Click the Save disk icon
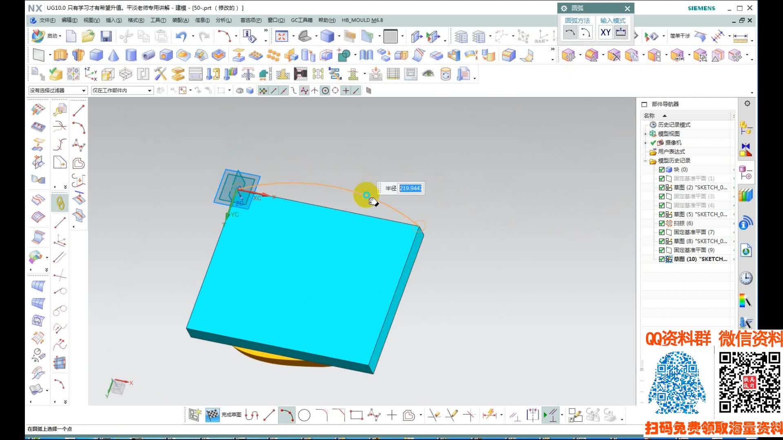The height and width of the screenshot is (440, 783). (106, 37)
